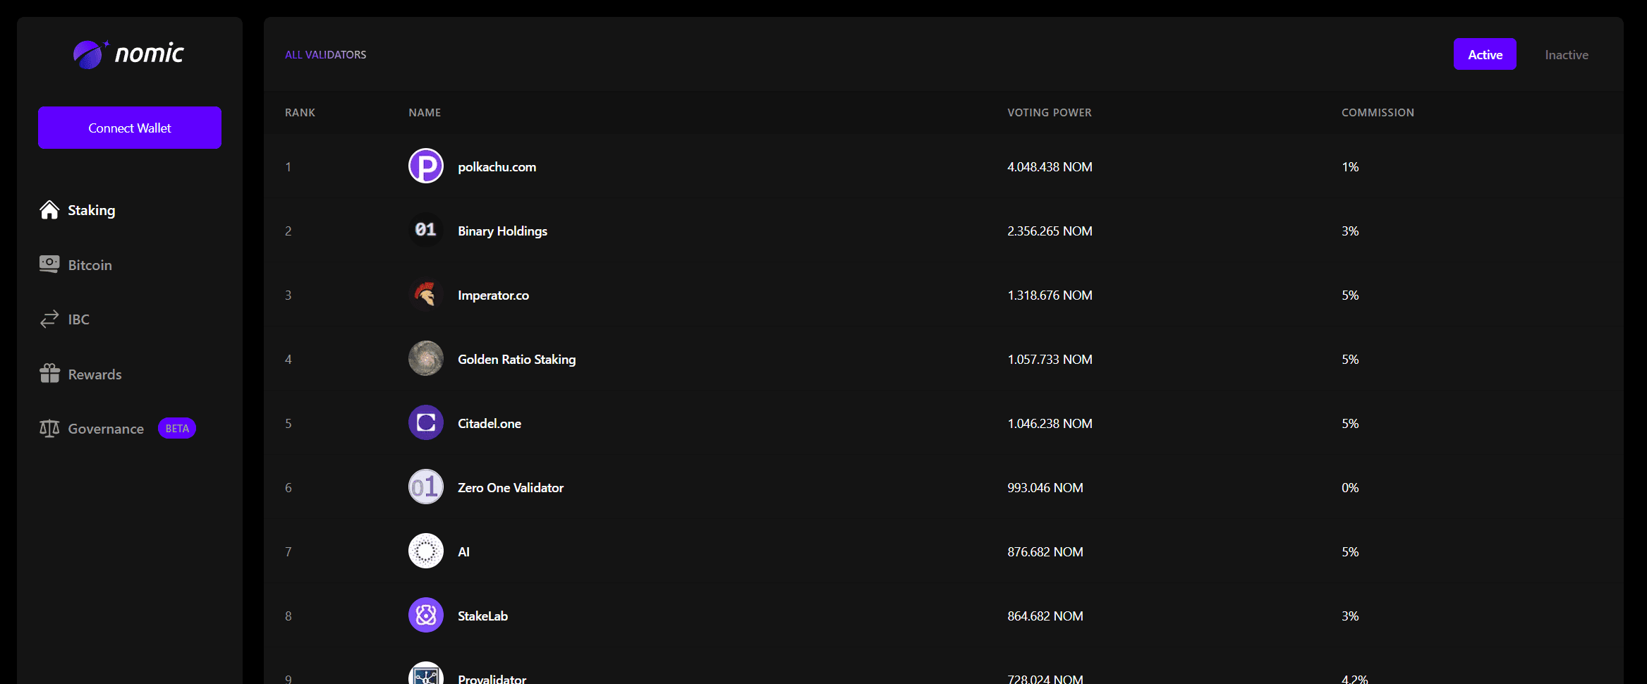1647x684 pixels.
Task: Select the IBC transfer arrows icon
Action: point(49,319)
